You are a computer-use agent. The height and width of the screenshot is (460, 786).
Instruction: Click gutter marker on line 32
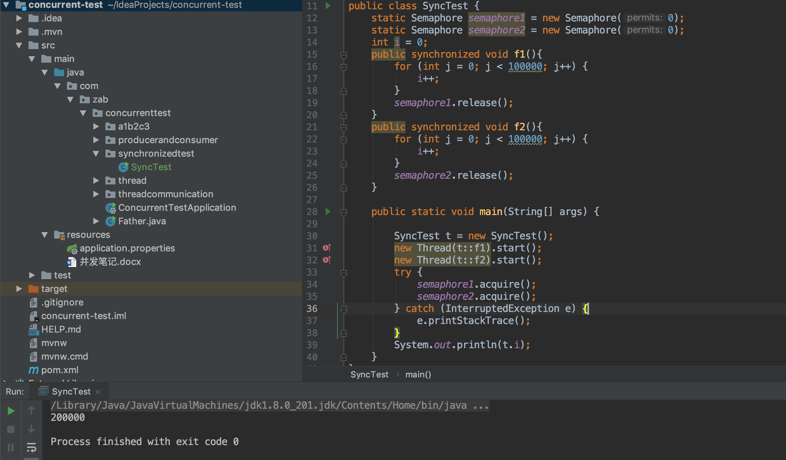click(327, 260)
